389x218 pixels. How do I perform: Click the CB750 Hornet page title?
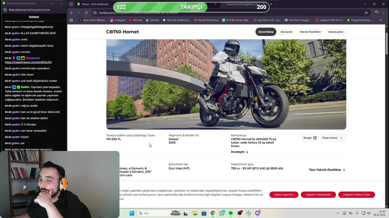click(x=122, y=32)
